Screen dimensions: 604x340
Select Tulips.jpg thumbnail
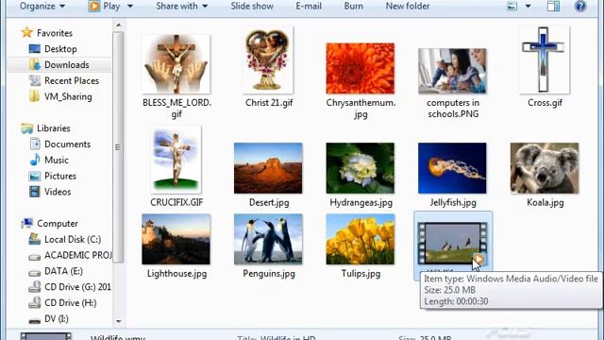[361, 239]
